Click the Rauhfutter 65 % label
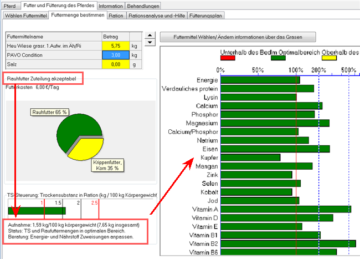360x259 pixels. [x=49, y=112]
